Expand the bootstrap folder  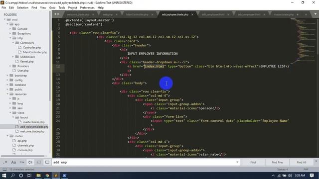[x=7, y=76]
